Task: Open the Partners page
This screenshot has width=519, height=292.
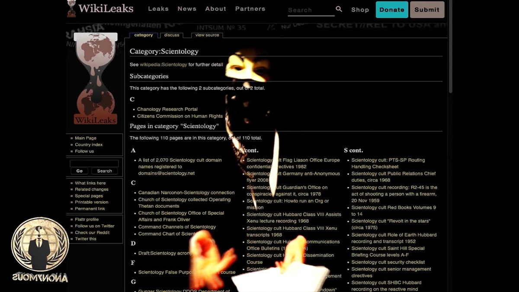Action: pos(250,9)
